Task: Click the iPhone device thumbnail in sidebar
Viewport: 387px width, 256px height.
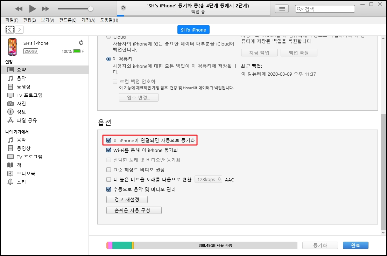Action: tap(12, 47)
